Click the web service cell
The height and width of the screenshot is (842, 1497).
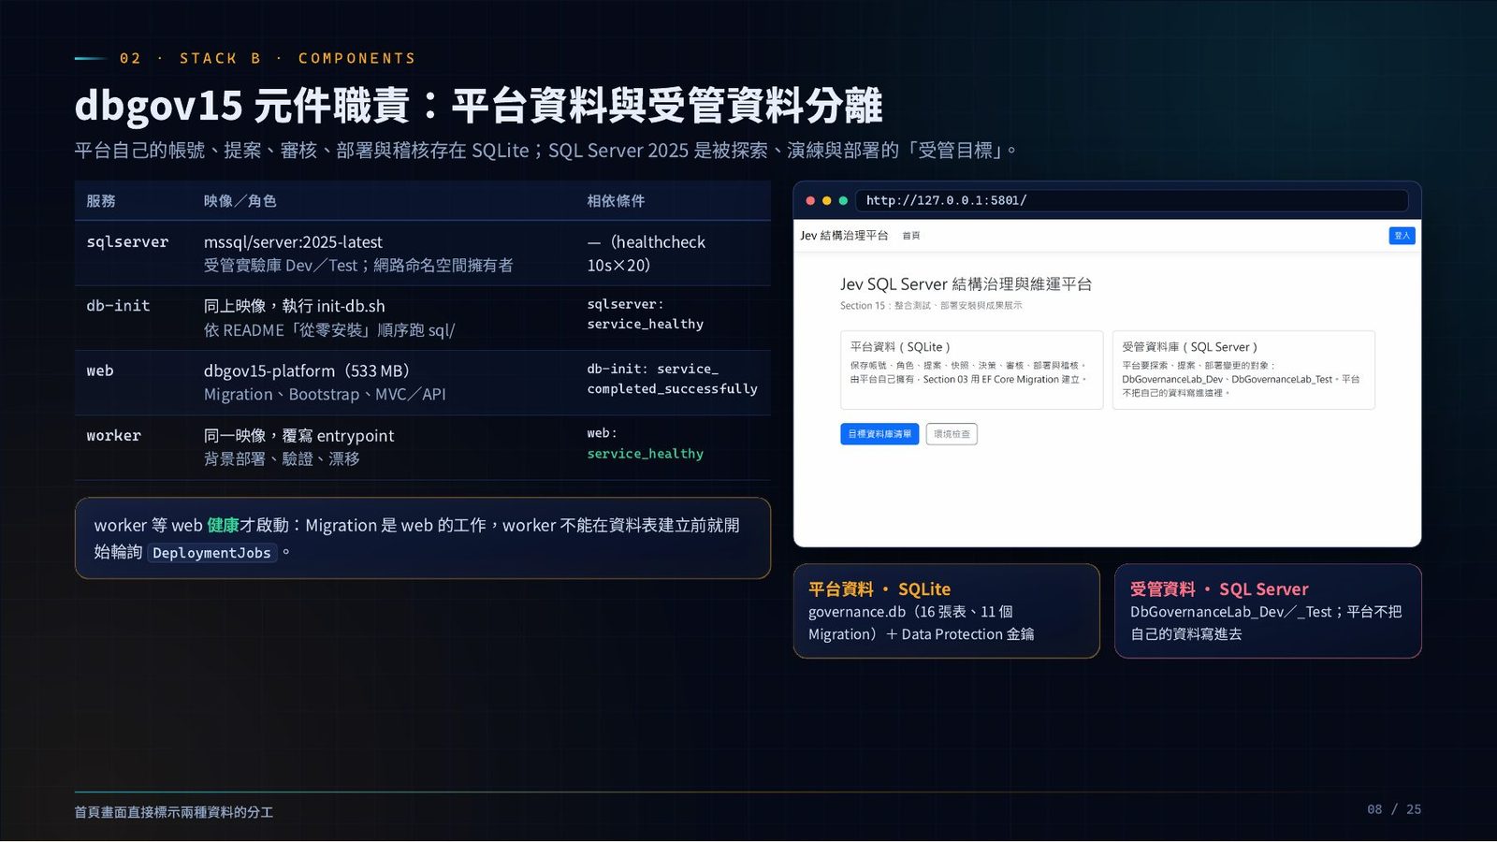tap(100, 370)
